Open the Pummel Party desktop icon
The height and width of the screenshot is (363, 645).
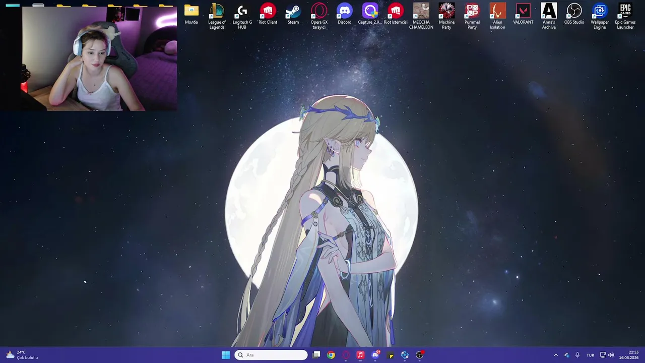pyautogui.click(x=472, y=16)
